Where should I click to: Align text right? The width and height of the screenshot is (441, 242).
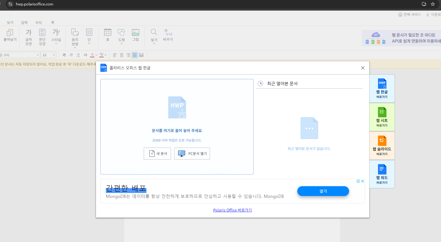[128, 55]
